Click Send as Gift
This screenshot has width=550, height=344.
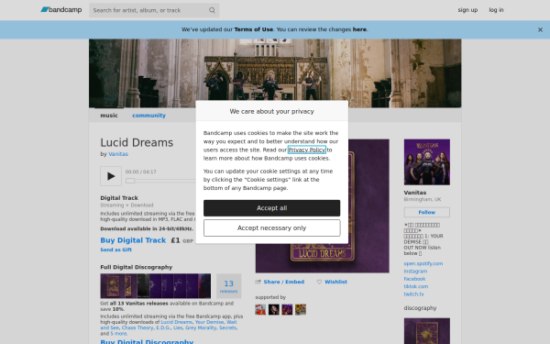tap(116, 250)
